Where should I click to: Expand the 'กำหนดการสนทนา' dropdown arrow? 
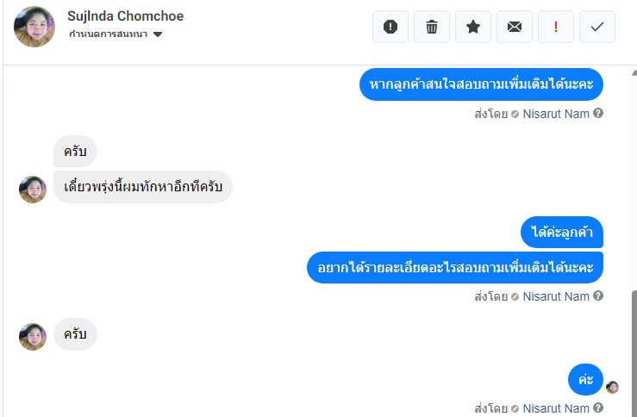click(x=158, y=34)
